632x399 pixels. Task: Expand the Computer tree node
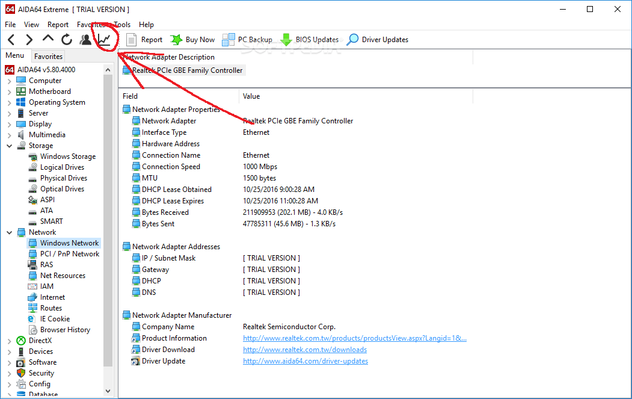pyautogui.click(x=9, y=81)
